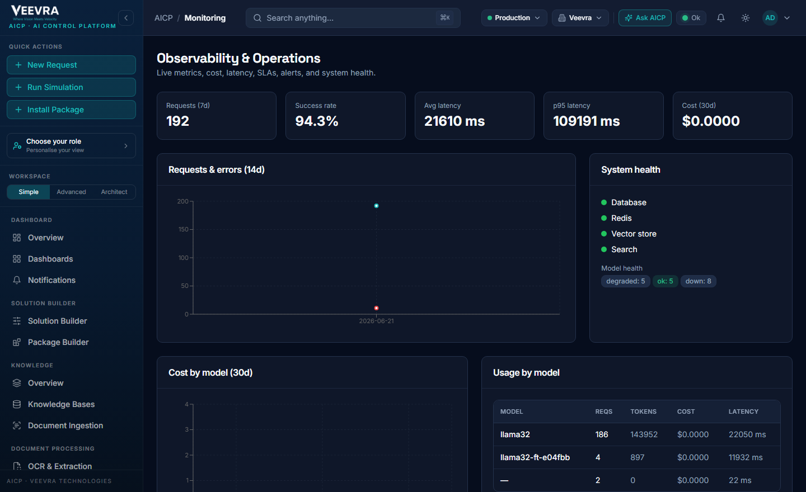Click the Ok status indicator

(691, 18)
